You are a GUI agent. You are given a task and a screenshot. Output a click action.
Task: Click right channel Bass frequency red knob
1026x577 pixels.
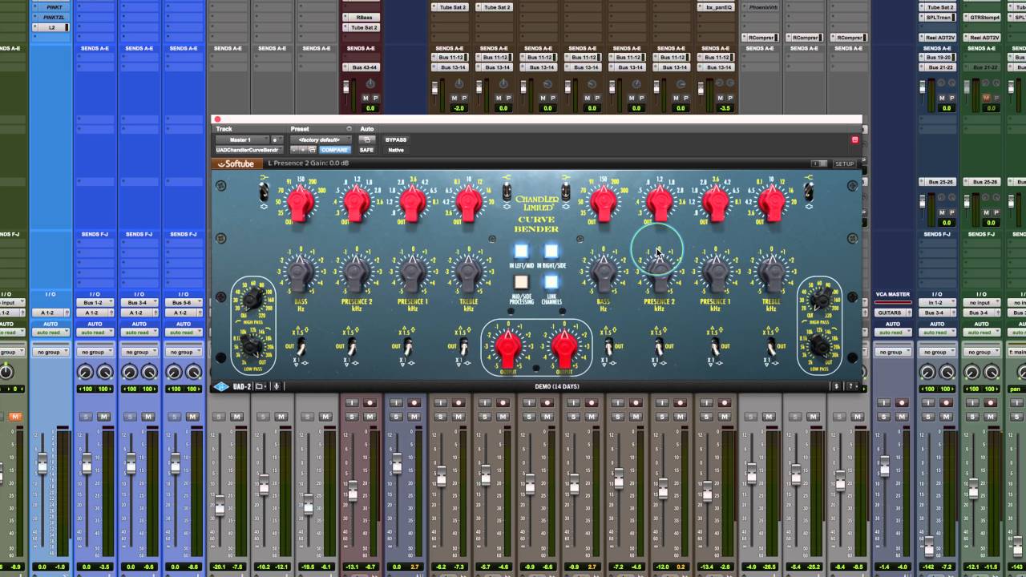[603, 204]
